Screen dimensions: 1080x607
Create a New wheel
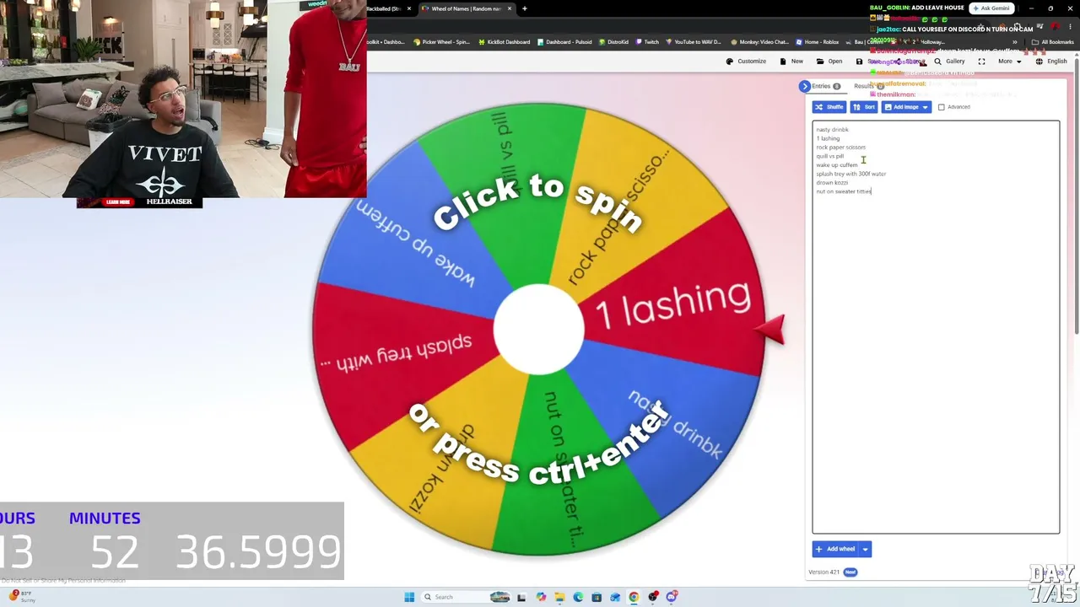797,62
